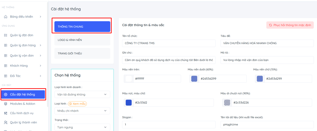Open the Loại hình kinh doanh dropdown
Viewport: 317px width, 131px height.
click(x=82, y=94)
